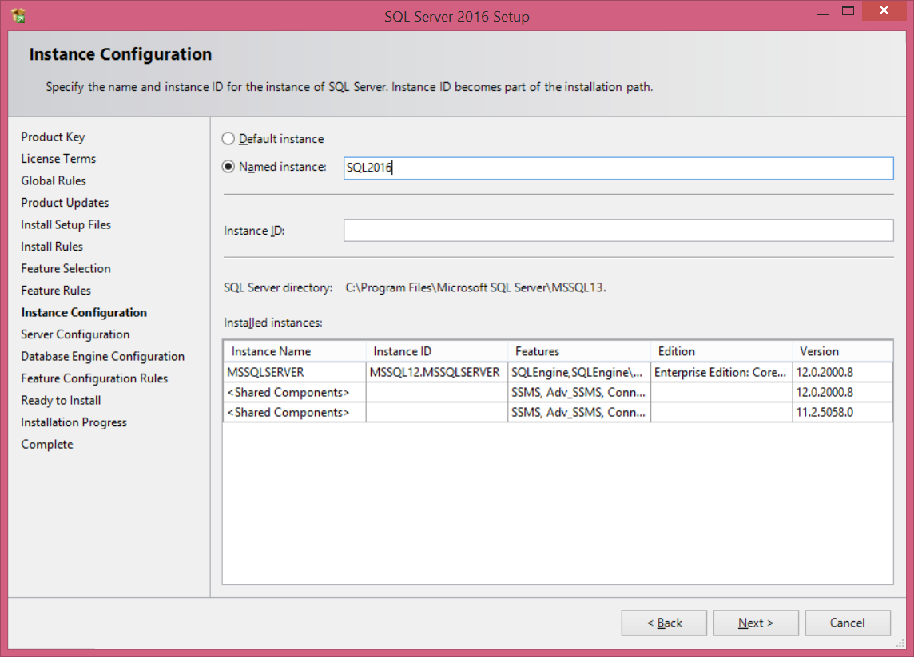The width and height of the screenshot is (914, 657).
Task: Click the MSSQL12.MSSQLSERVER instance ID cell
Action: 436,372
